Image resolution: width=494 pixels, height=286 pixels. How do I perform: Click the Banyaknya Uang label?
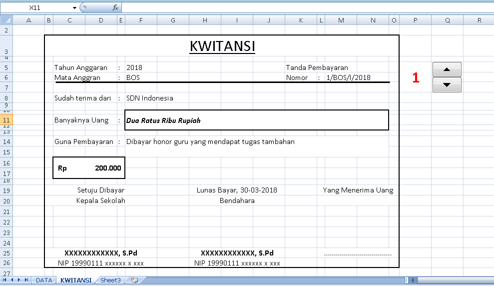pyautogui.click(x=81, y=120)
